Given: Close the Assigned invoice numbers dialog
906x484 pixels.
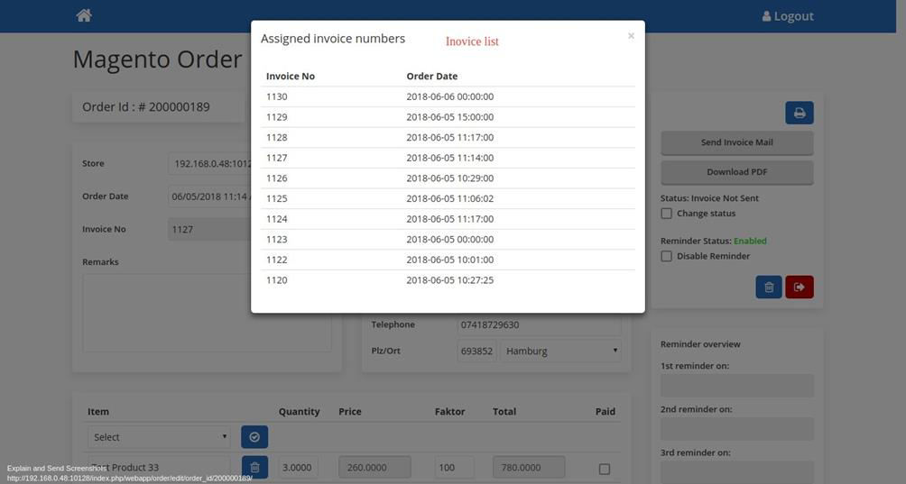Looking at the screenshot, I should coord(631,36).
